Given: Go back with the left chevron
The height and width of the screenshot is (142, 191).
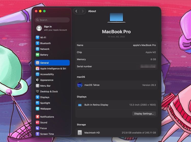Looking at the screenshot, I should (x=76, y=11).
